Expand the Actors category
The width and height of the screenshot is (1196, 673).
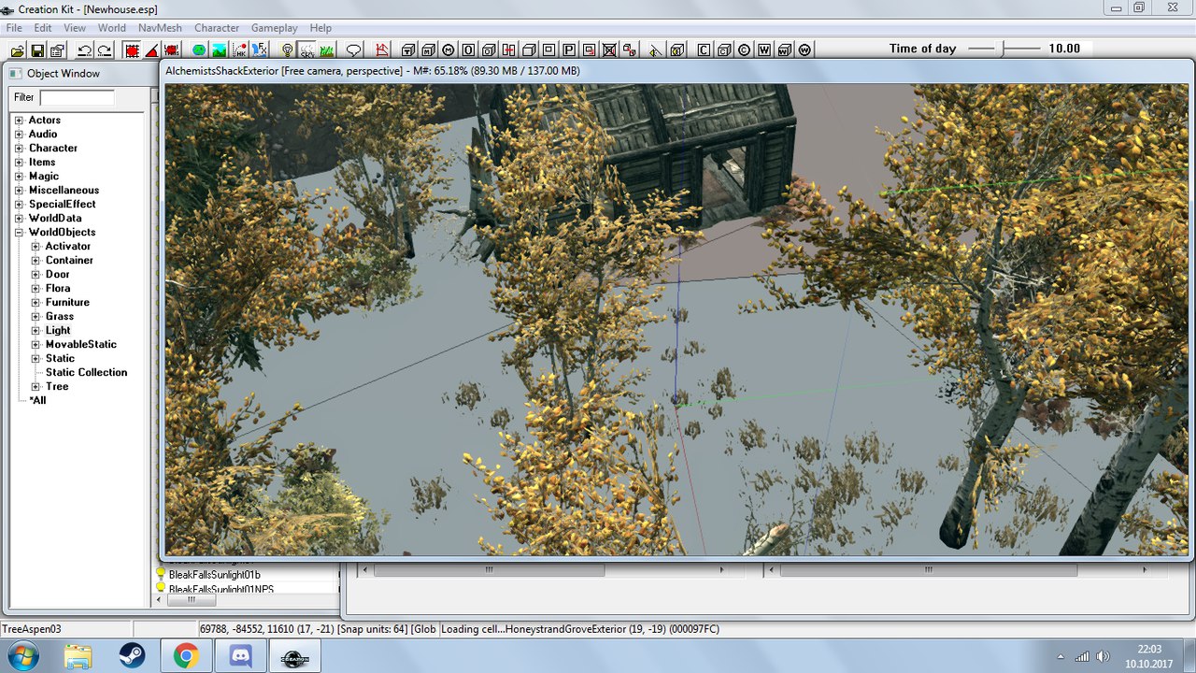point(19,121)
